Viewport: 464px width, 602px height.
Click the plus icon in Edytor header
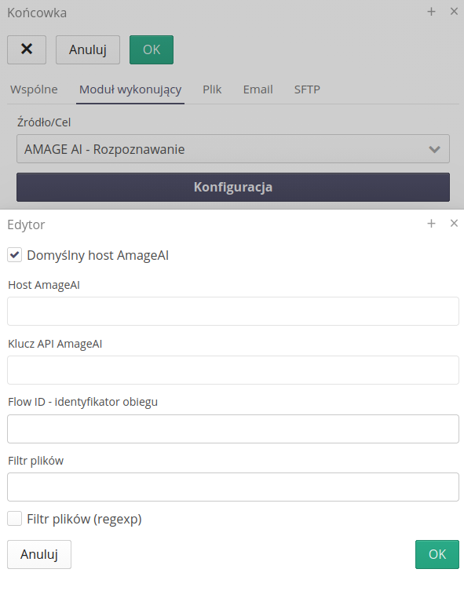coord(431,224)
